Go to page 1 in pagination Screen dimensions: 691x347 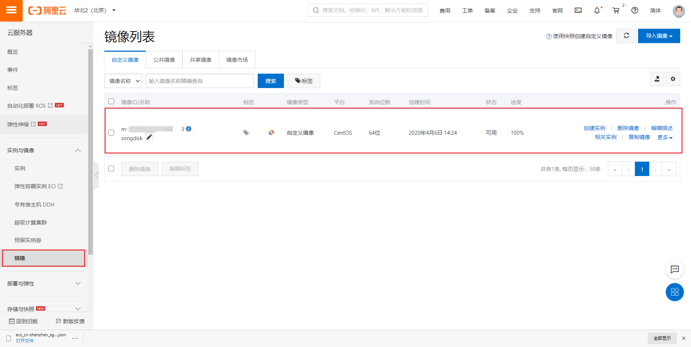coord(642,169)
